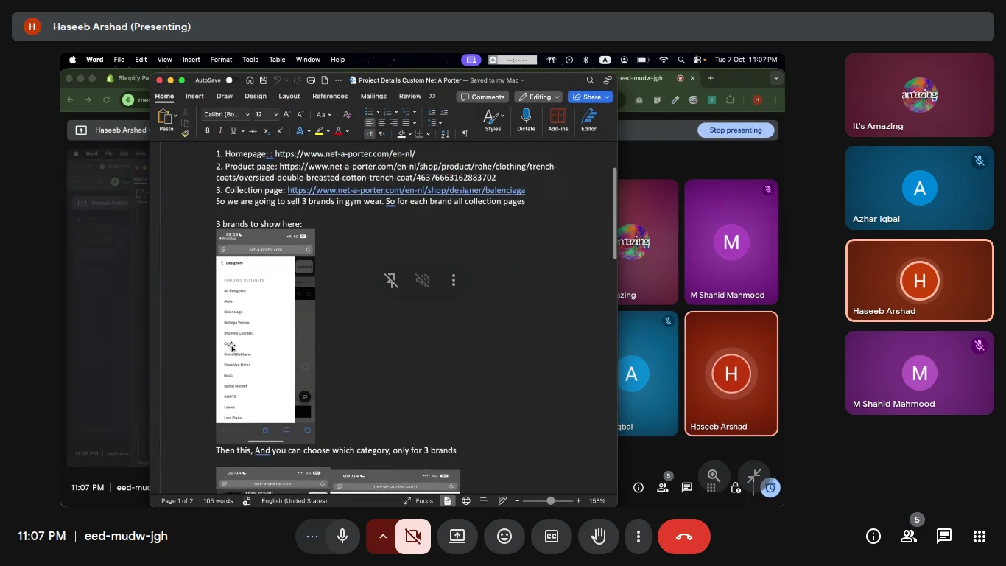1006x566 pixels.
Task: Open emoji reactions in Meet toolbar
Action: [504, 537]
